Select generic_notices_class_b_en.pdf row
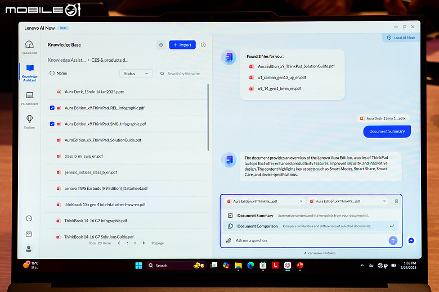The height and width of the screenshot is (292, 439). click(x=127, y=172)
